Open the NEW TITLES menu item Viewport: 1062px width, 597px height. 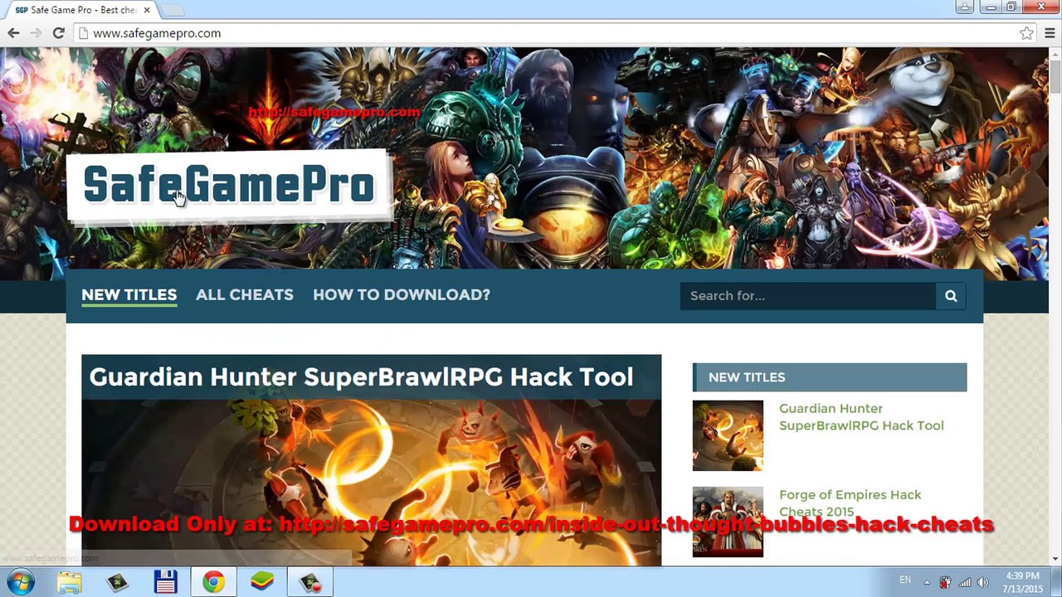pyautogui.click(x=129, y=294)
